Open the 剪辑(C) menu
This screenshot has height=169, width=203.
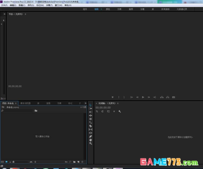click(x=22, y=5)
